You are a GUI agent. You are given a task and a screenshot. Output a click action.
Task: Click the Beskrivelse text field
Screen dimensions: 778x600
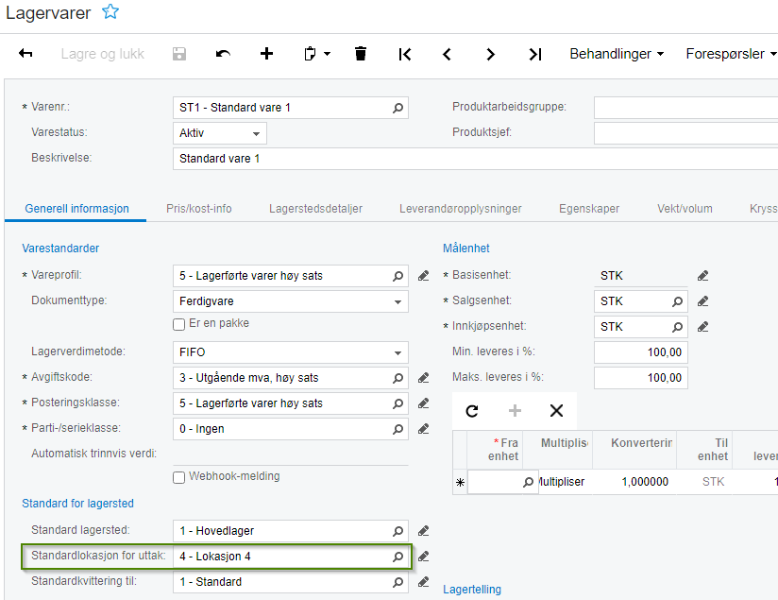click(472, 159)
